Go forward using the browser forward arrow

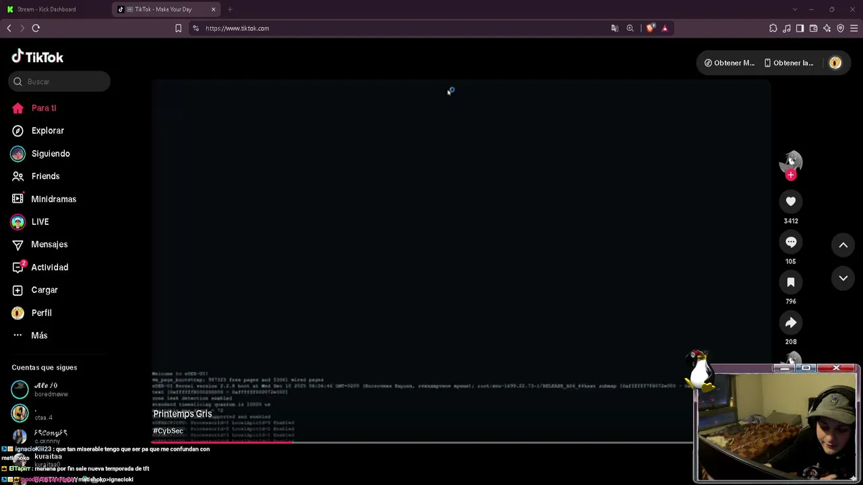point(22,28)
